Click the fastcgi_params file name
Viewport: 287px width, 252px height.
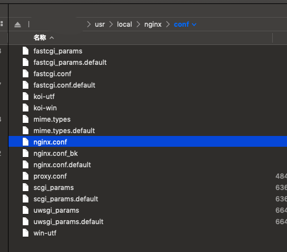pyautogui.click(x=58, y=51)
